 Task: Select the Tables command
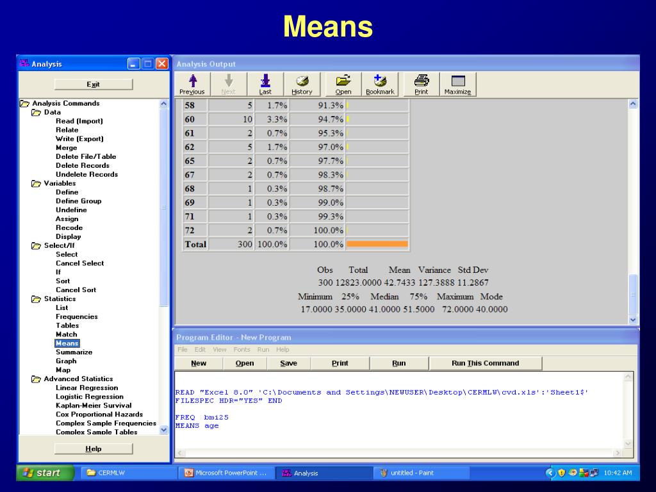point(67,325)
